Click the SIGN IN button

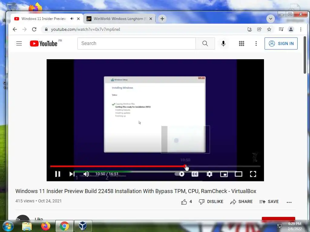(281, 43)
